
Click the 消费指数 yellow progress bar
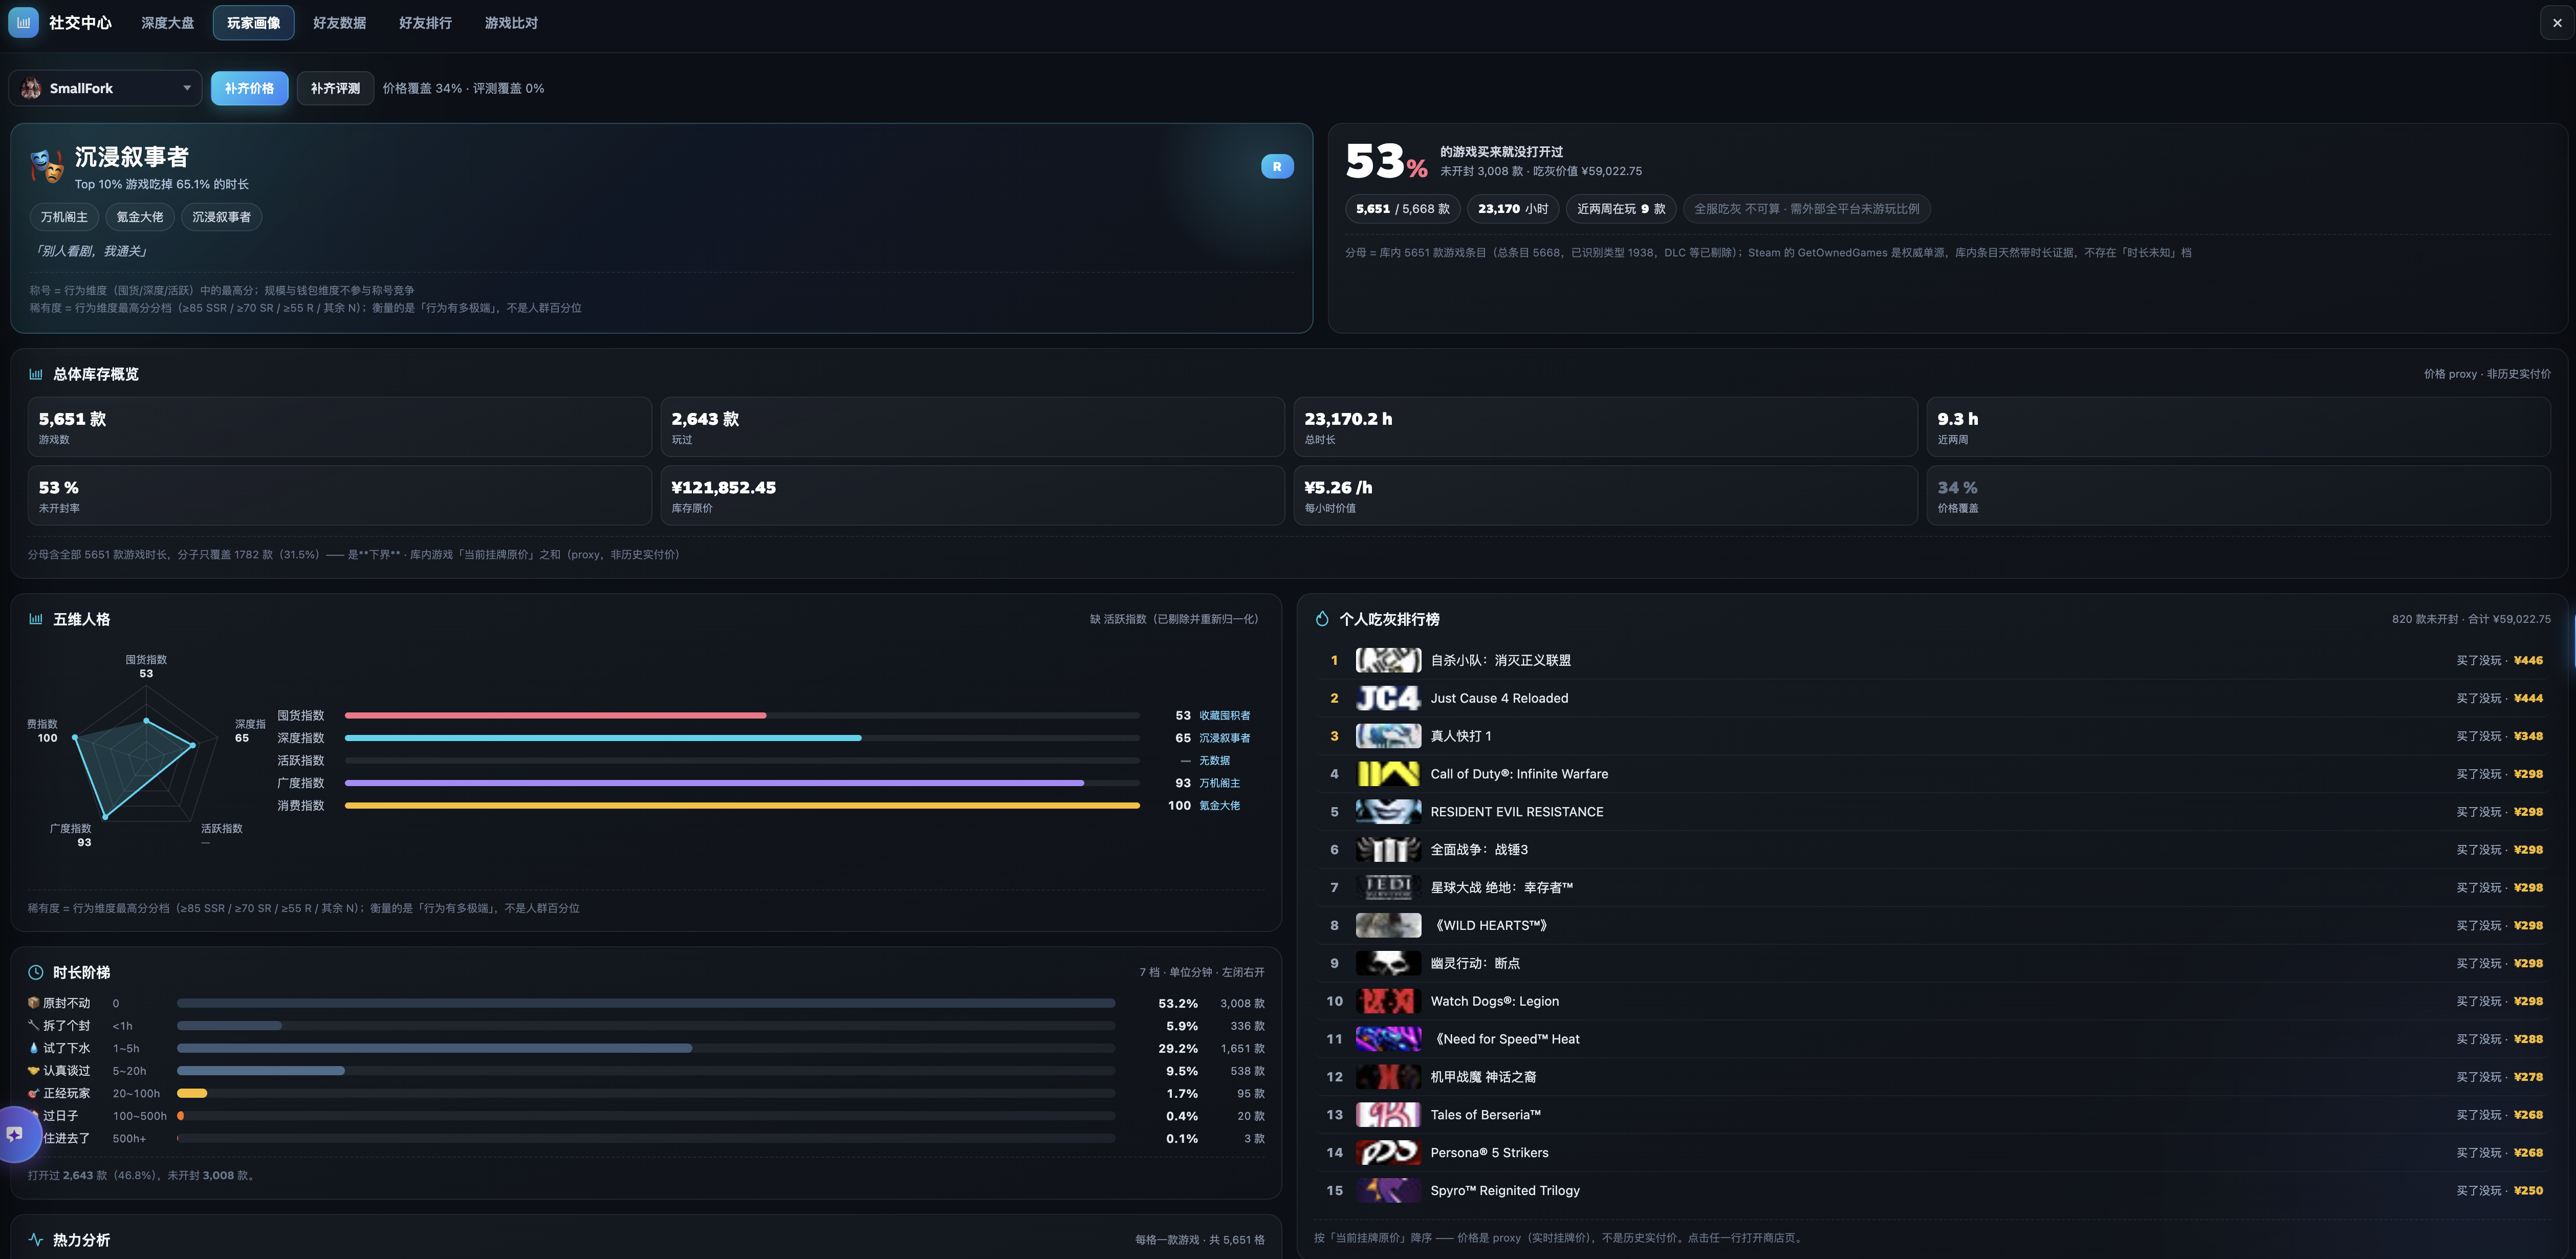point(742,805)
